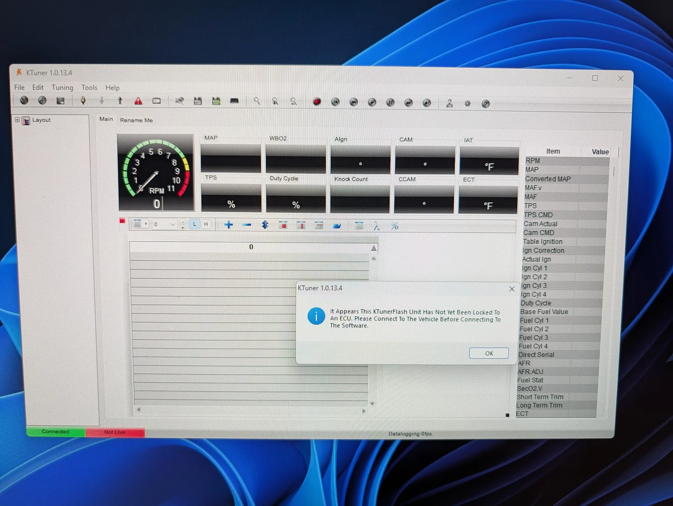
Task: Close the KTuner message dialog with X
Action: coord(512,289)
